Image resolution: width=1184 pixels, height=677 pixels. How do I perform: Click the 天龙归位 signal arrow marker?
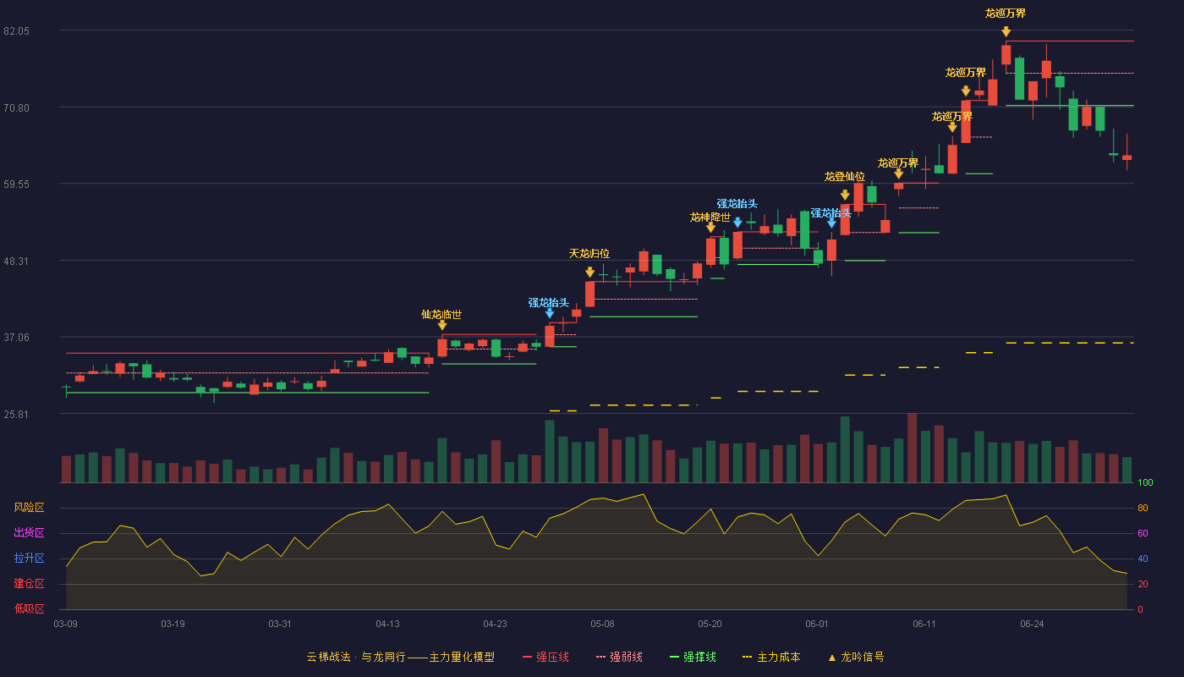(589, 272)
